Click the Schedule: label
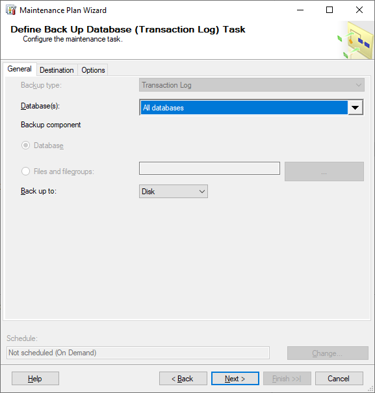Viewport: 375px width, 393px height. tap(22, 338)
